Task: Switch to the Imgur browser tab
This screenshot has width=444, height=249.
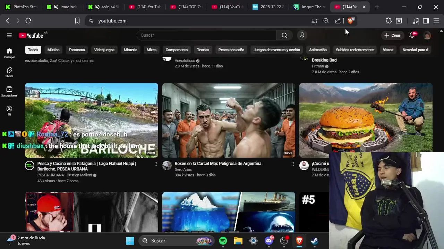Action: [x=310, y=7]
